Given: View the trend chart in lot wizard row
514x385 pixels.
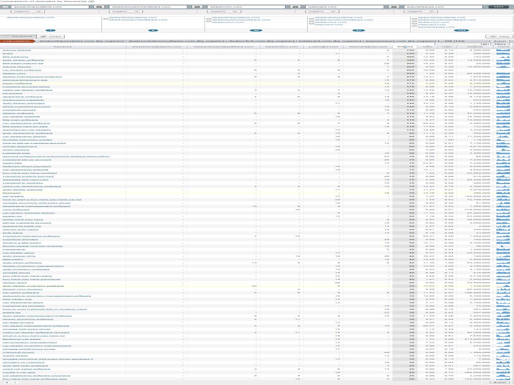Looking at the screenshot, I should coord(503,93).
